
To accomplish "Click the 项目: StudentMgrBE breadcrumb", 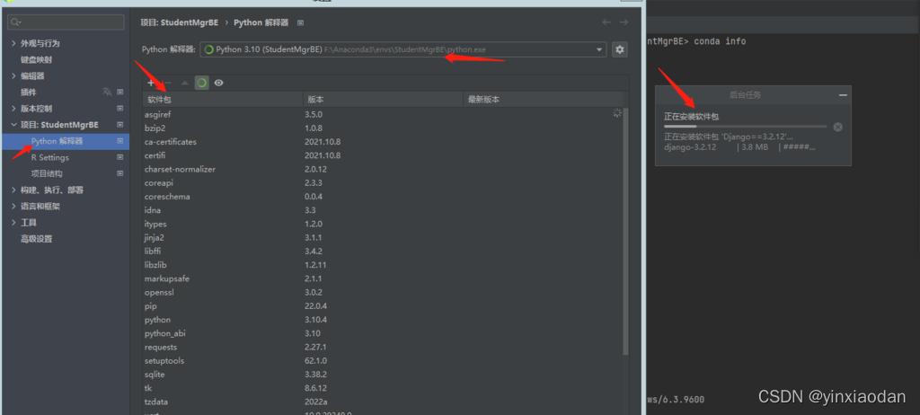I will (179, 22).
